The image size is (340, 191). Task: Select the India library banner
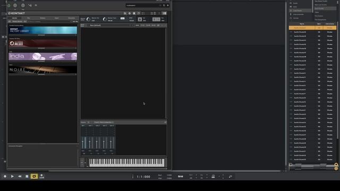(x=42, y=56)
